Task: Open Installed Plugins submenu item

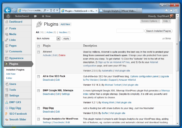Action: [x=15, y=70]
